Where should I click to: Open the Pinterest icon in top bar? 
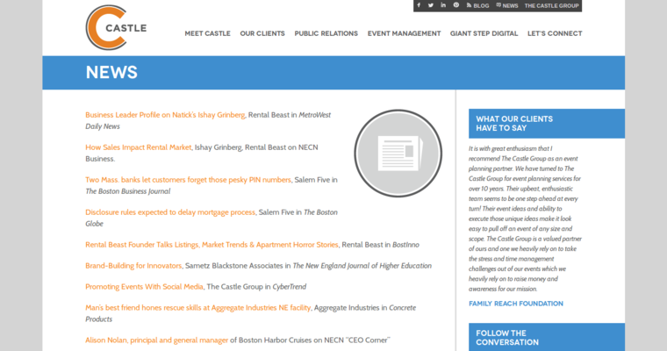point(456,5)
